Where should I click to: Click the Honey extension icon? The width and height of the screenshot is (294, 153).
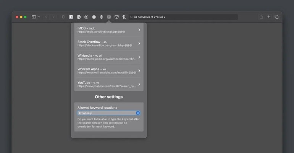tap(124, 17)
